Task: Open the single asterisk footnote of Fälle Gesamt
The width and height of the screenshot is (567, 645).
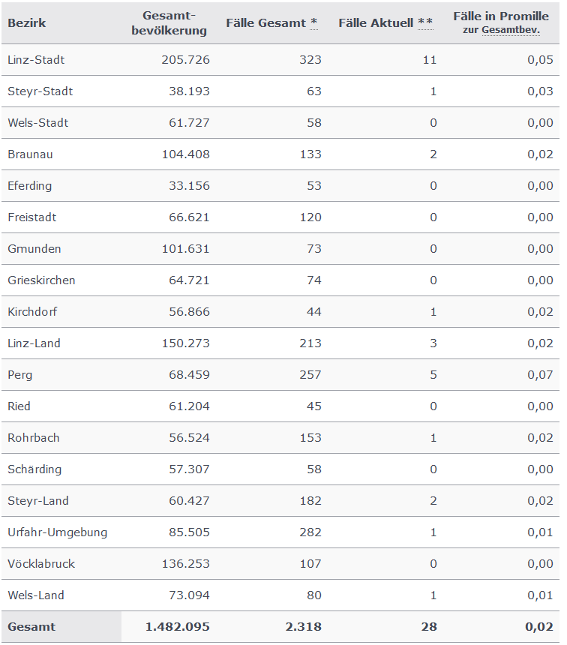Action: tap(313, 22)
